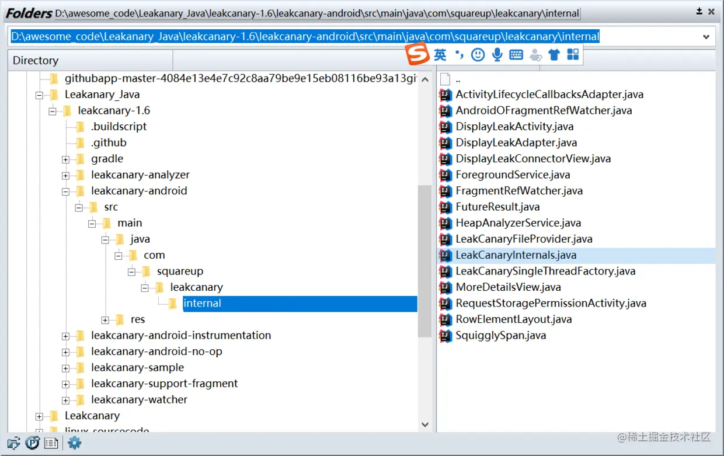
Task: Click the Sogou voice input microphone
Action: tap(497, 55)
